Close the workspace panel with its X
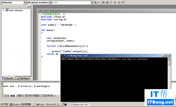Viewport: 176px width, 107px height. point(30,7)
